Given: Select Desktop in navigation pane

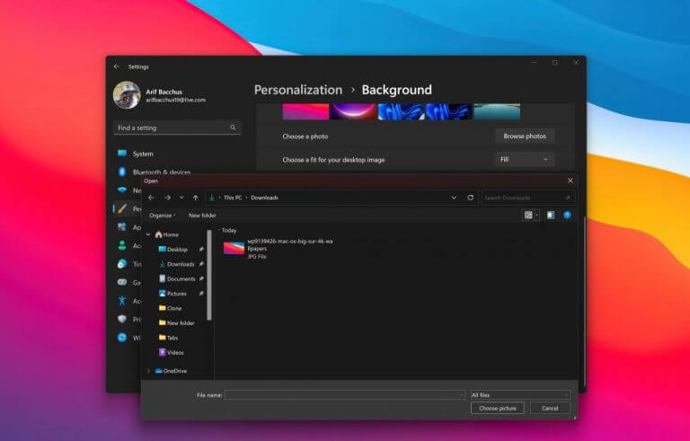Looking at the screenshot, I should [x=173, y=249].
